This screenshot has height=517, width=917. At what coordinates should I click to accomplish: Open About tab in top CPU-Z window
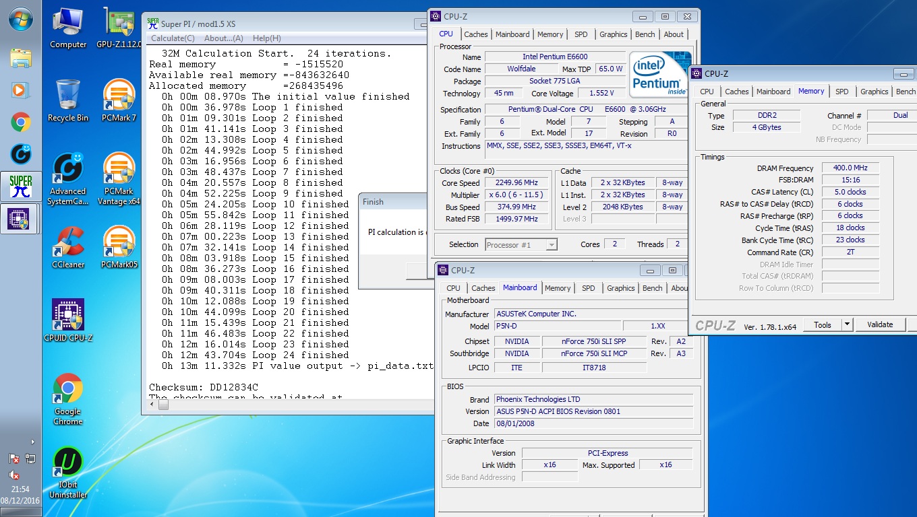(x=674, y=34)
